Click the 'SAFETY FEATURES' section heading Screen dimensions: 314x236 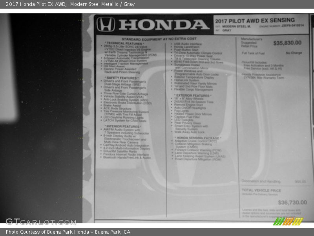pyautogui.click(x=121, y=77)
